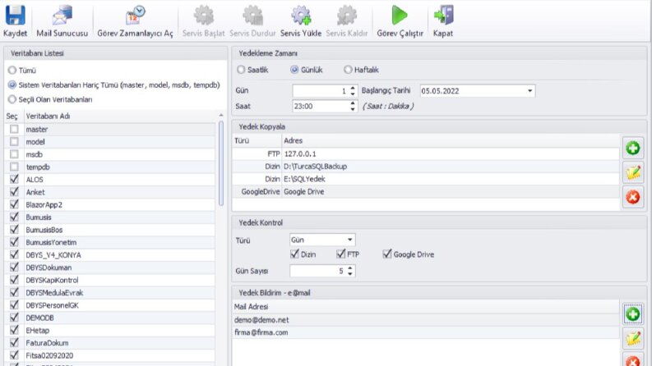Open the Başlangıç Tarihi date dropdown
The width and height of the screenshot is (652, 366).
pyautogui.click(x=529, y=91)
